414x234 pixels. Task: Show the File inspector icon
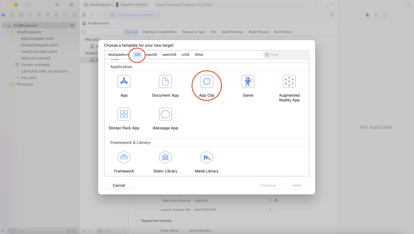click(367, 15)
